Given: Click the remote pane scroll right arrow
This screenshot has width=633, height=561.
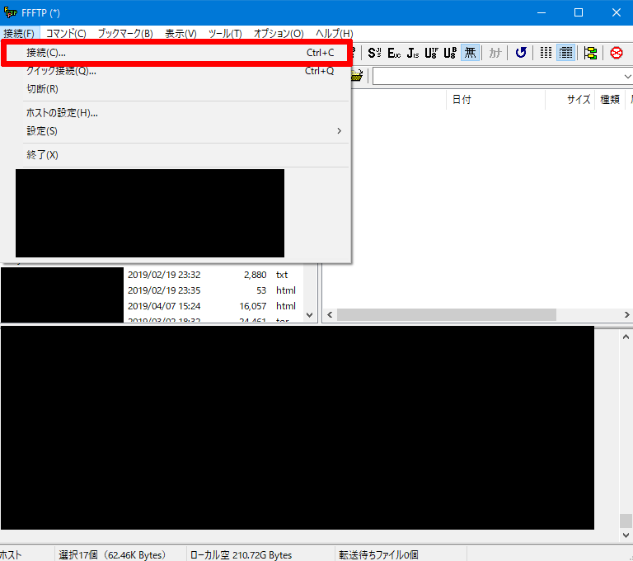Looking at the screenshot, I should (x=626, y=315).
